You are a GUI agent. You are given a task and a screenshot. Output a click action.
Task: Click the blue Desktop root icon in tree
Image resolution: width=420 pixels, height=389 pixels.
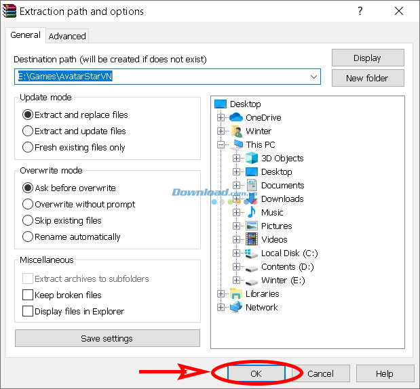click(x=221, y=104)
